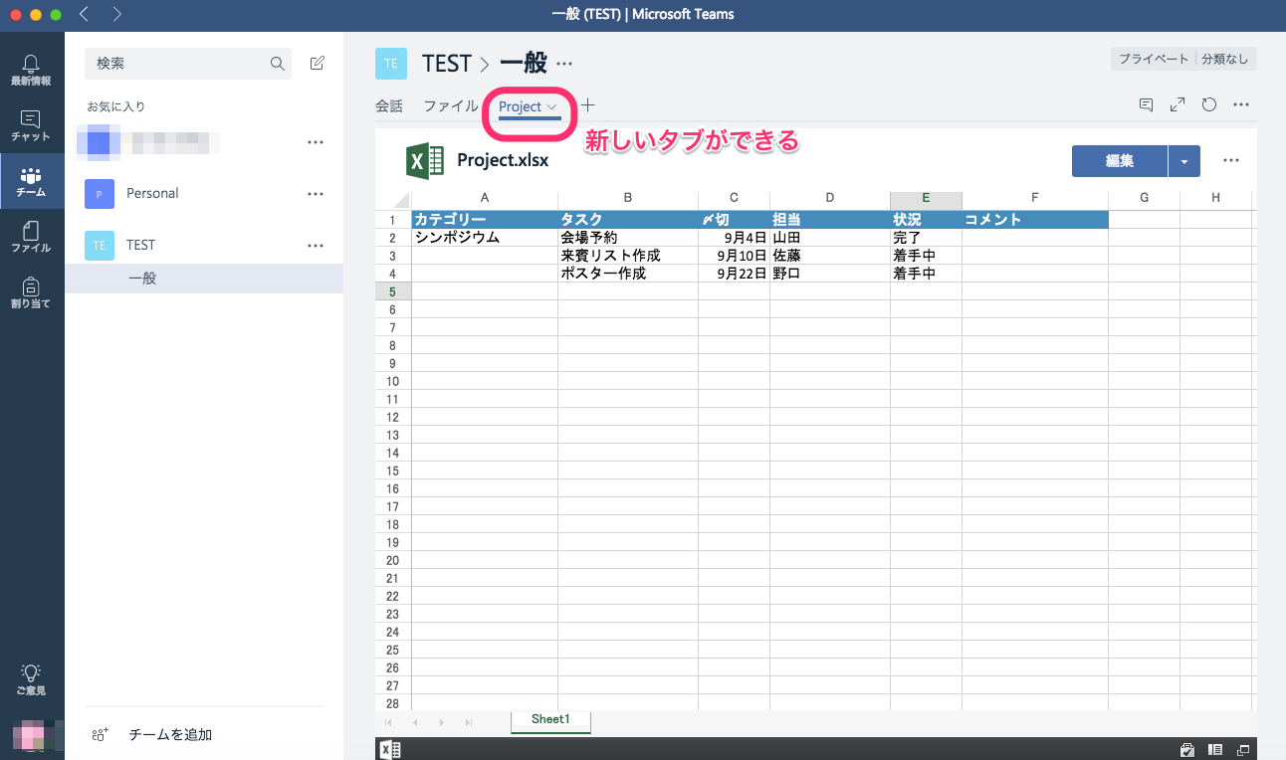The height and width of the screenshot is (760, 1286).
Task: Select the Project tab
Action: (520, 106)
